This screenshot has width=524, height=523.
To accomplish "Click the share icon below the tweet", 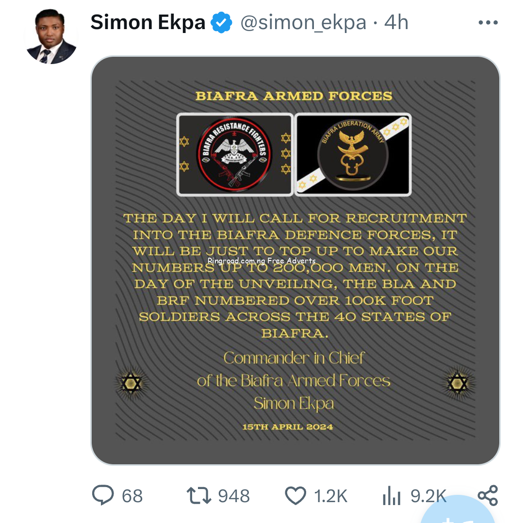I will [488, 495].
